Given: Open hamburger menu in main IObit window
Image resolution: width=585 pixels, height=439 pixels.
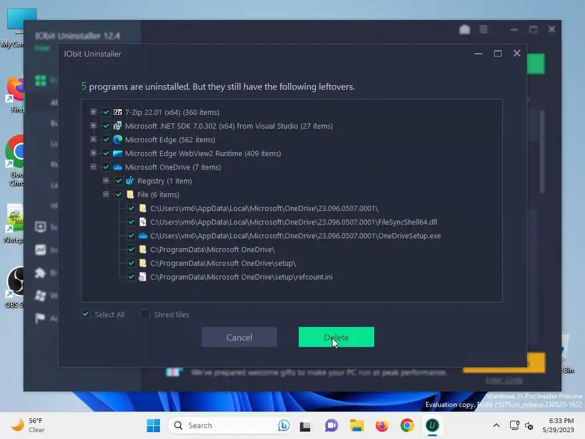Looking at the screenshot, I should pos(483,30).
